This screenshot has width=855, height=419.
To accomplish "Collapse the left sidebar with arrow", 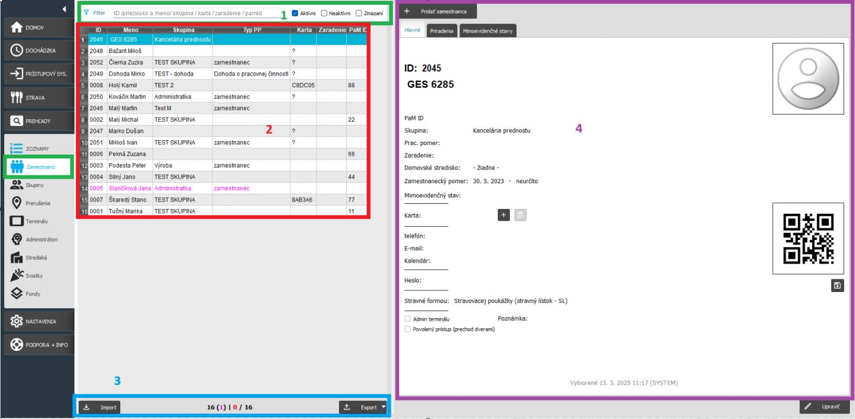I will tap(64, 9).
